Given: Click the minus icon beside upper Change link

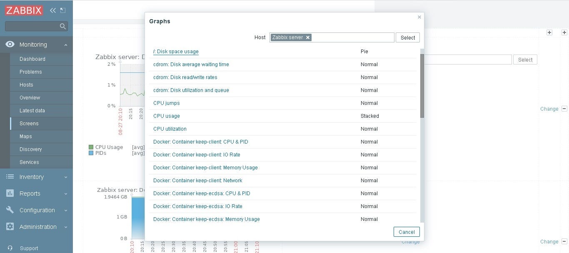Looking at the screenshot, I should 564,109.
